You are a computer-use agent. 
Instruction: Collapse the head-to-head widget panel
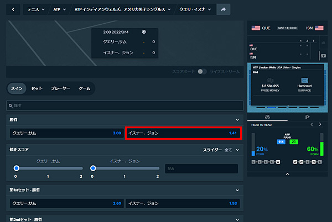[287, 174]
